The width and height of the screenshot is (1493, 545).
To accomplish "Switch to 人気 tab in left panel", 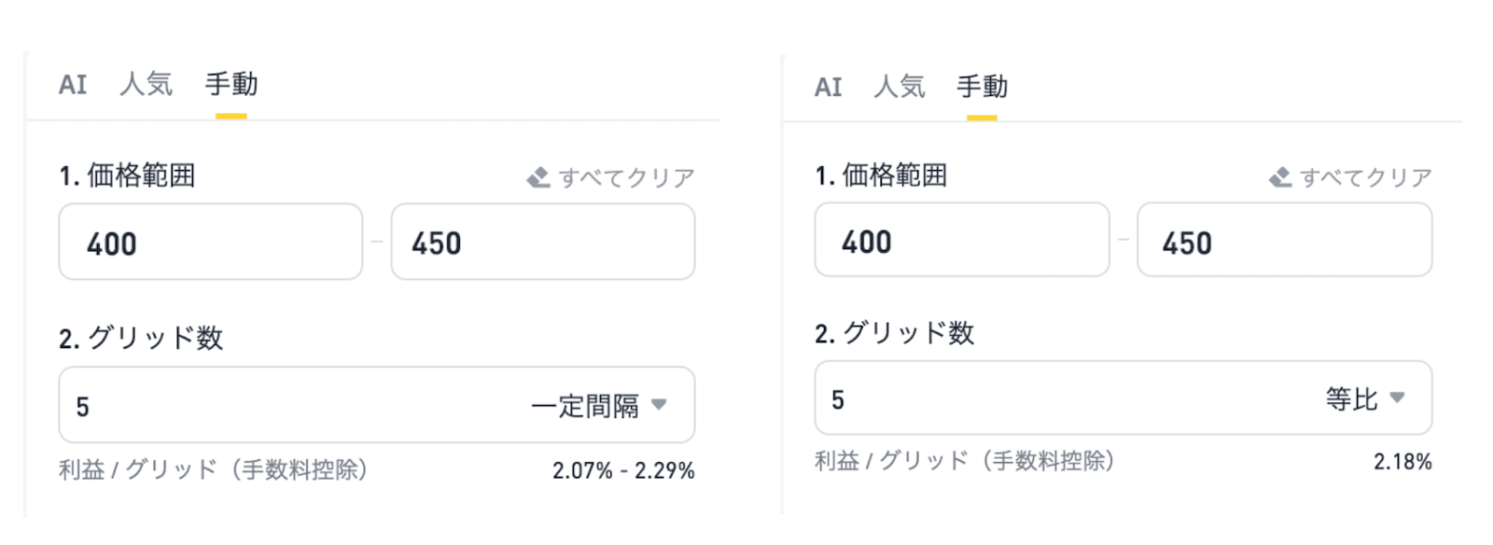I will coord(146,85).
